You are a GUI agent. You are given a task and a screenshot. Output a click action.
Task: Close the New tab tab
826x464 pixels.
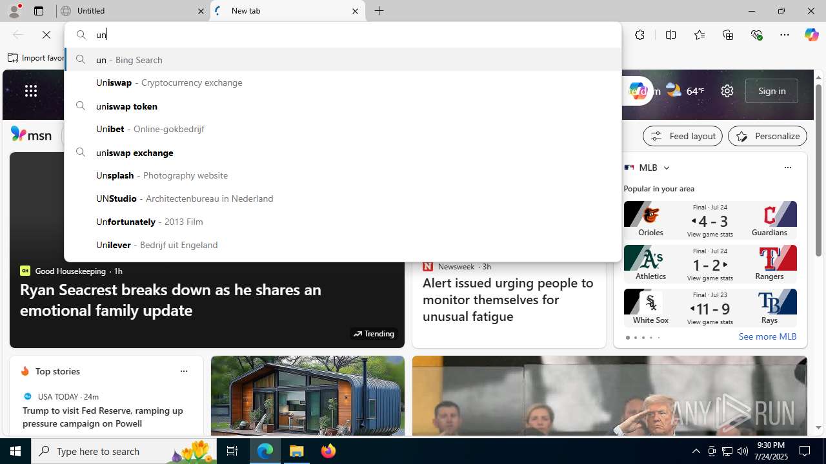coord(355,11)
